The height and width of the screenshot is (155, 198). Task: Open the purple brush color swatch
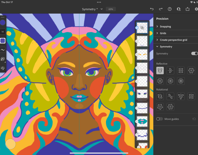(x=3, y=23)
